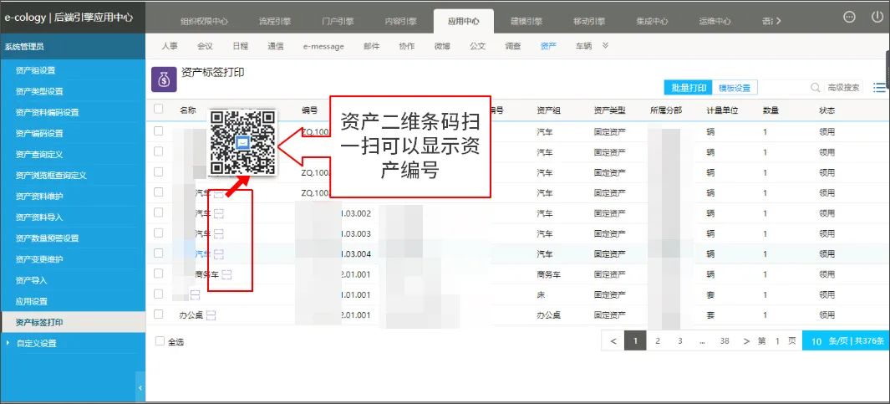Viewport: 890px width, 404px height.
Task: Switch to 门户引擎 tab
Action: click(x=338, y=22)
